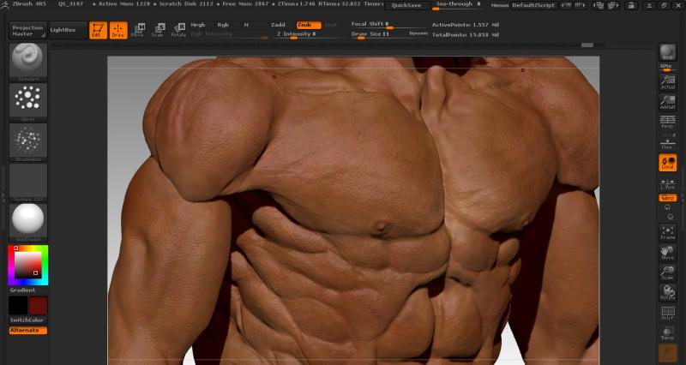686x365 pixels.
Task: Enable Rgb painting mode
Action: [223, 25]
